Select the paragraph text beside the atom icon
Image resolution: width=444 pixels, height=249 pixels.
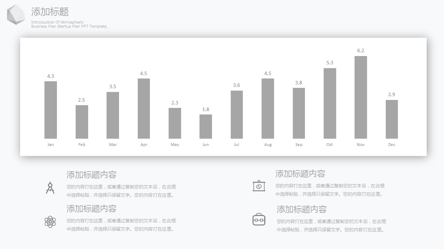point(121,225)
